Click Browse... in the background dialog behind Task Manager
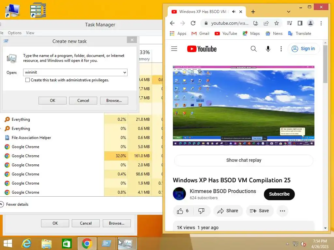The height and width of the screenshot is (250, 334). [116, 223]
